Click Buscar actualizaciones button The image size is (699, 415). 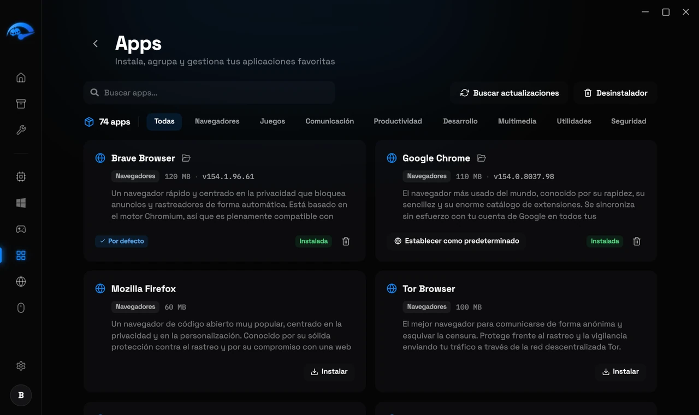pos(510,93)
